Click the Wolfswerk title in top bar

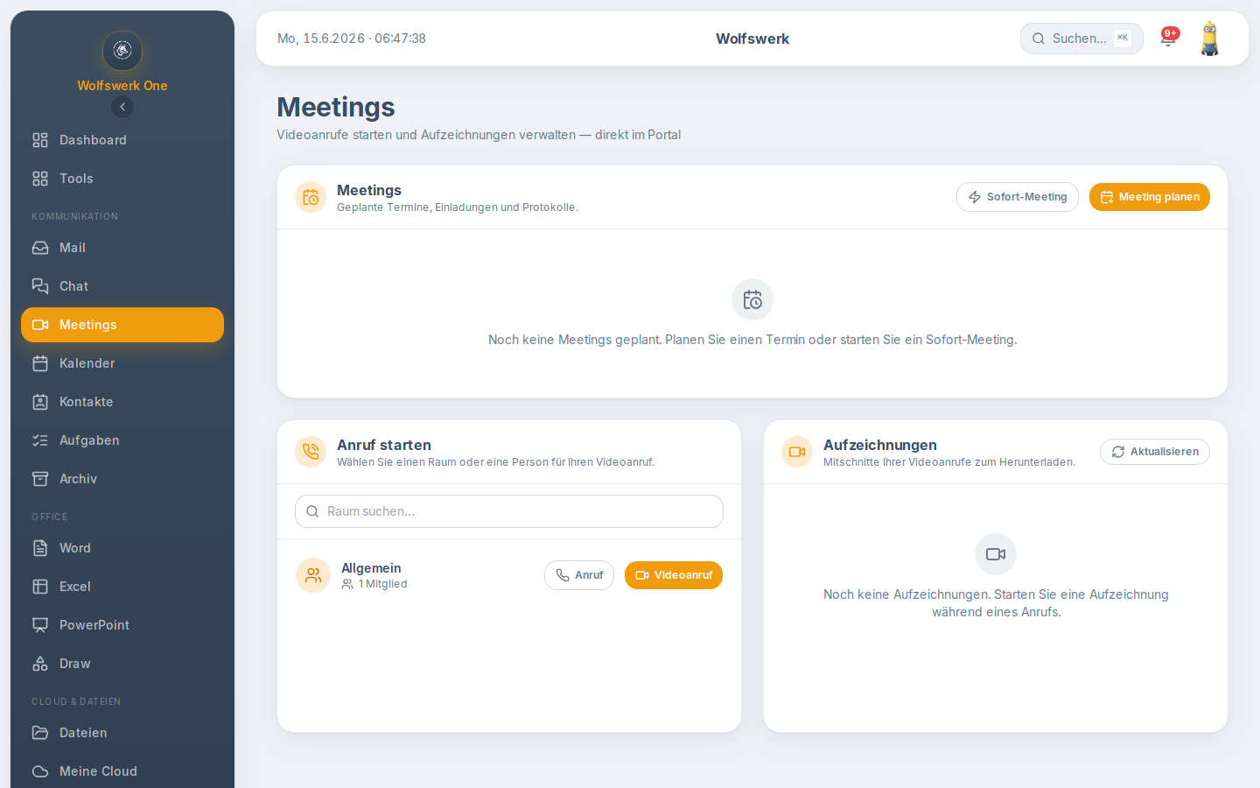coord(752,39)
